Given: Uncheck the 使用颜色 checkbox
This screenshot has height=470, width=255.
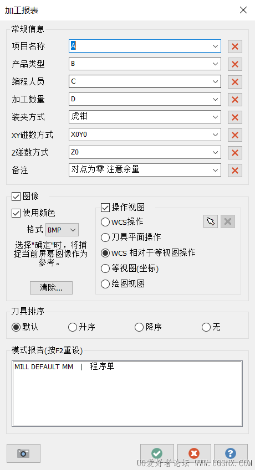Looking at the screenshot, I should coord(16,213).
